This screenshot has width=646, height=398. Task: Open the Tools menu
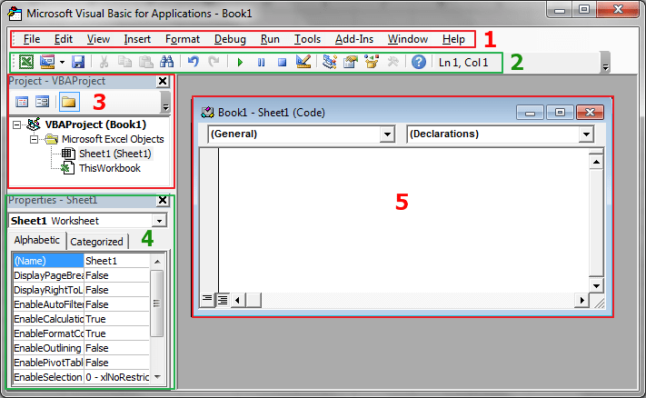click(x=307, y=39)
